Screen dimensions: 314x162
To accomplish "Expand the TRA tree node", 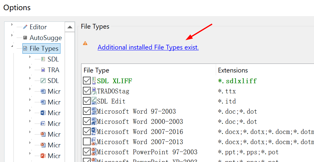I will (30, 67).
